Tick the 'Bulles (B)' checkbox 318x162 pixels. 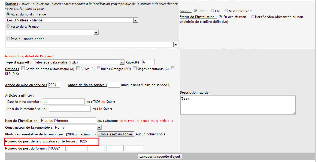pyautogui.click(x=78, y=69)
